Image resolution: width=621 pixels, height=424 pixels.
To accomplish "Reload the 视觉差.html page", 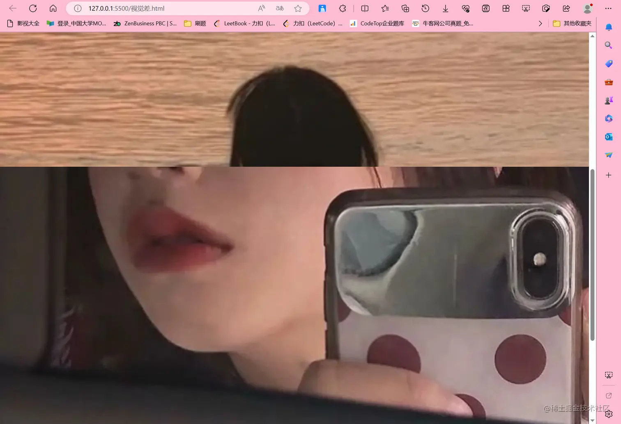I will pyautogui.click(x=33, y=8).
